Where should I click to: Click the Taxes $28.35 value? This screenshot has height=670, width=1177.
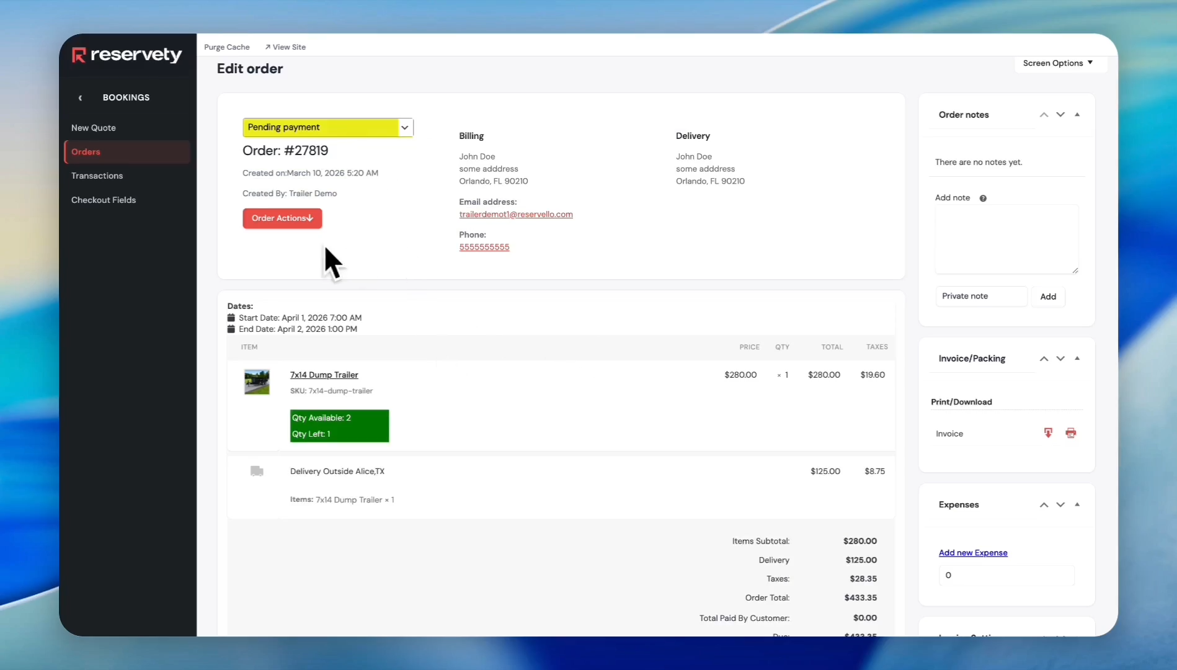863,579
